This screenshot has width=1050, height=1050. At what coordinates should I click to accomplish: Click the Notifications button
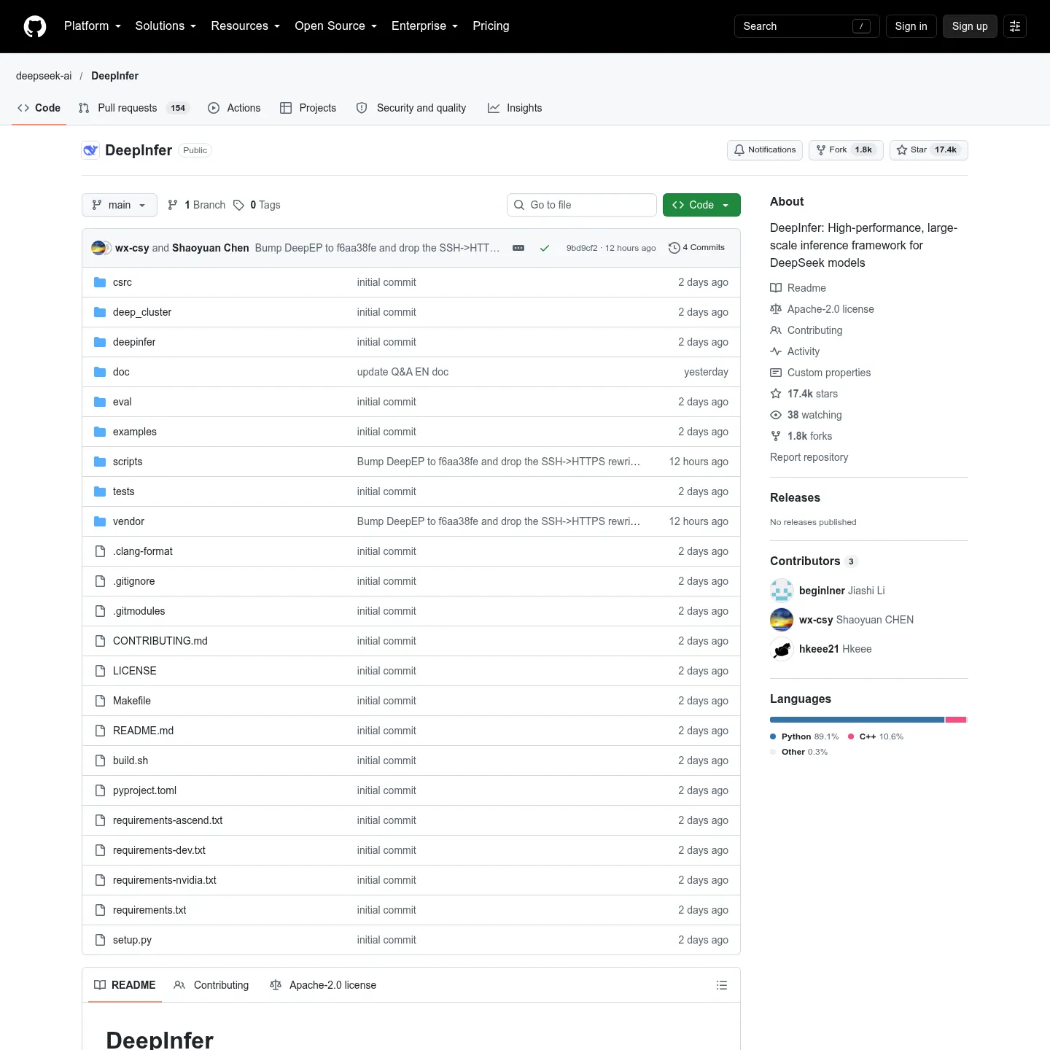pos(765,150)
